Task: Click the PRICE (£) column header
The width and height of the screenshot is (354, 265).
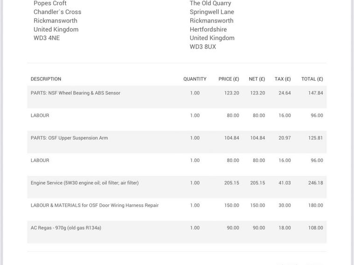Action: click(229, 79)
